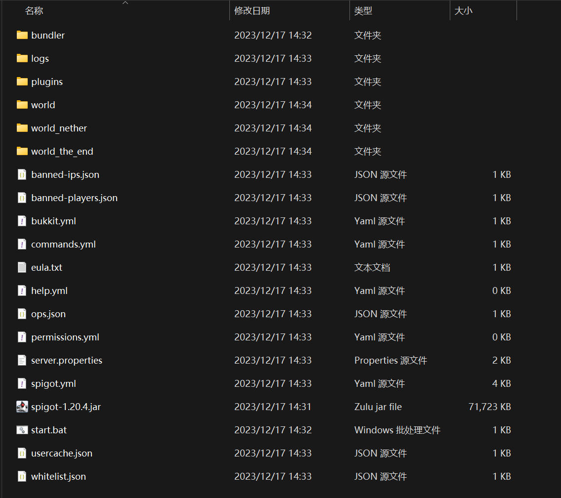Click the date of the bundler folder
This screenshot has width=561, height=498.
[273, 35]
